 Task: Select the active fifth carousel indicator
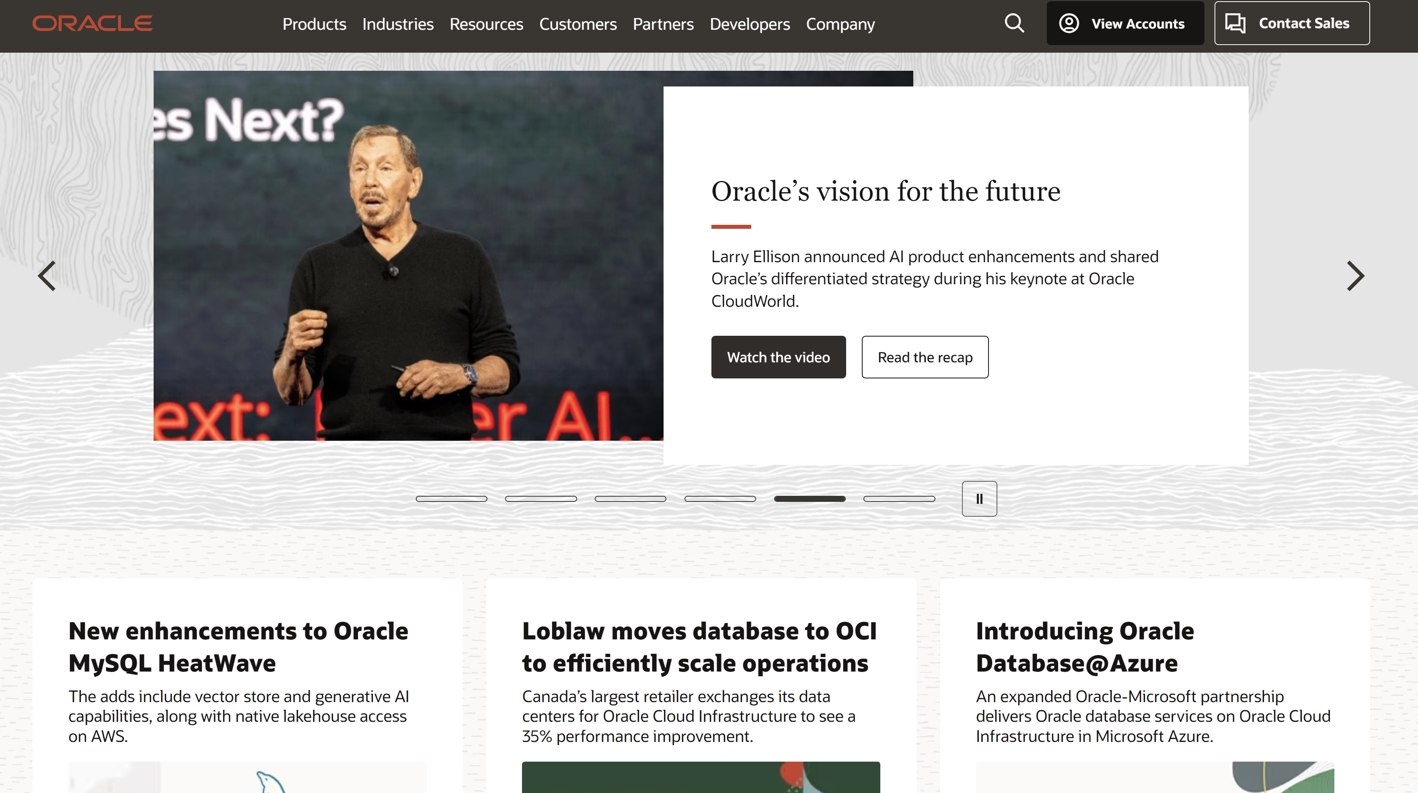[x=810, y=499]
